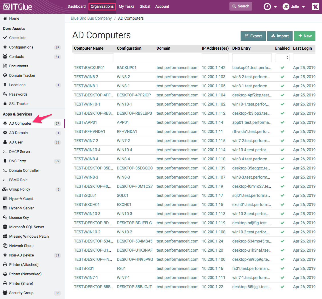Select Non-AD Device in sidebar

21,255
